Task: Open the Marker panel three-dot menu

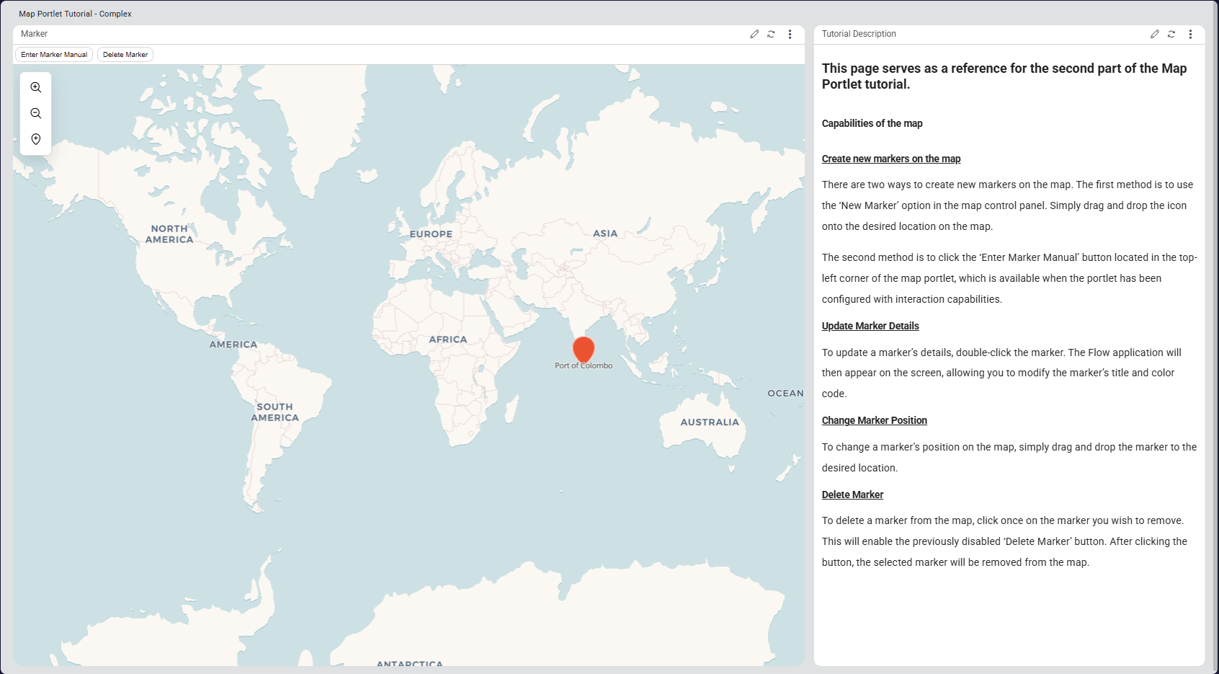Action: click(790, 34)
